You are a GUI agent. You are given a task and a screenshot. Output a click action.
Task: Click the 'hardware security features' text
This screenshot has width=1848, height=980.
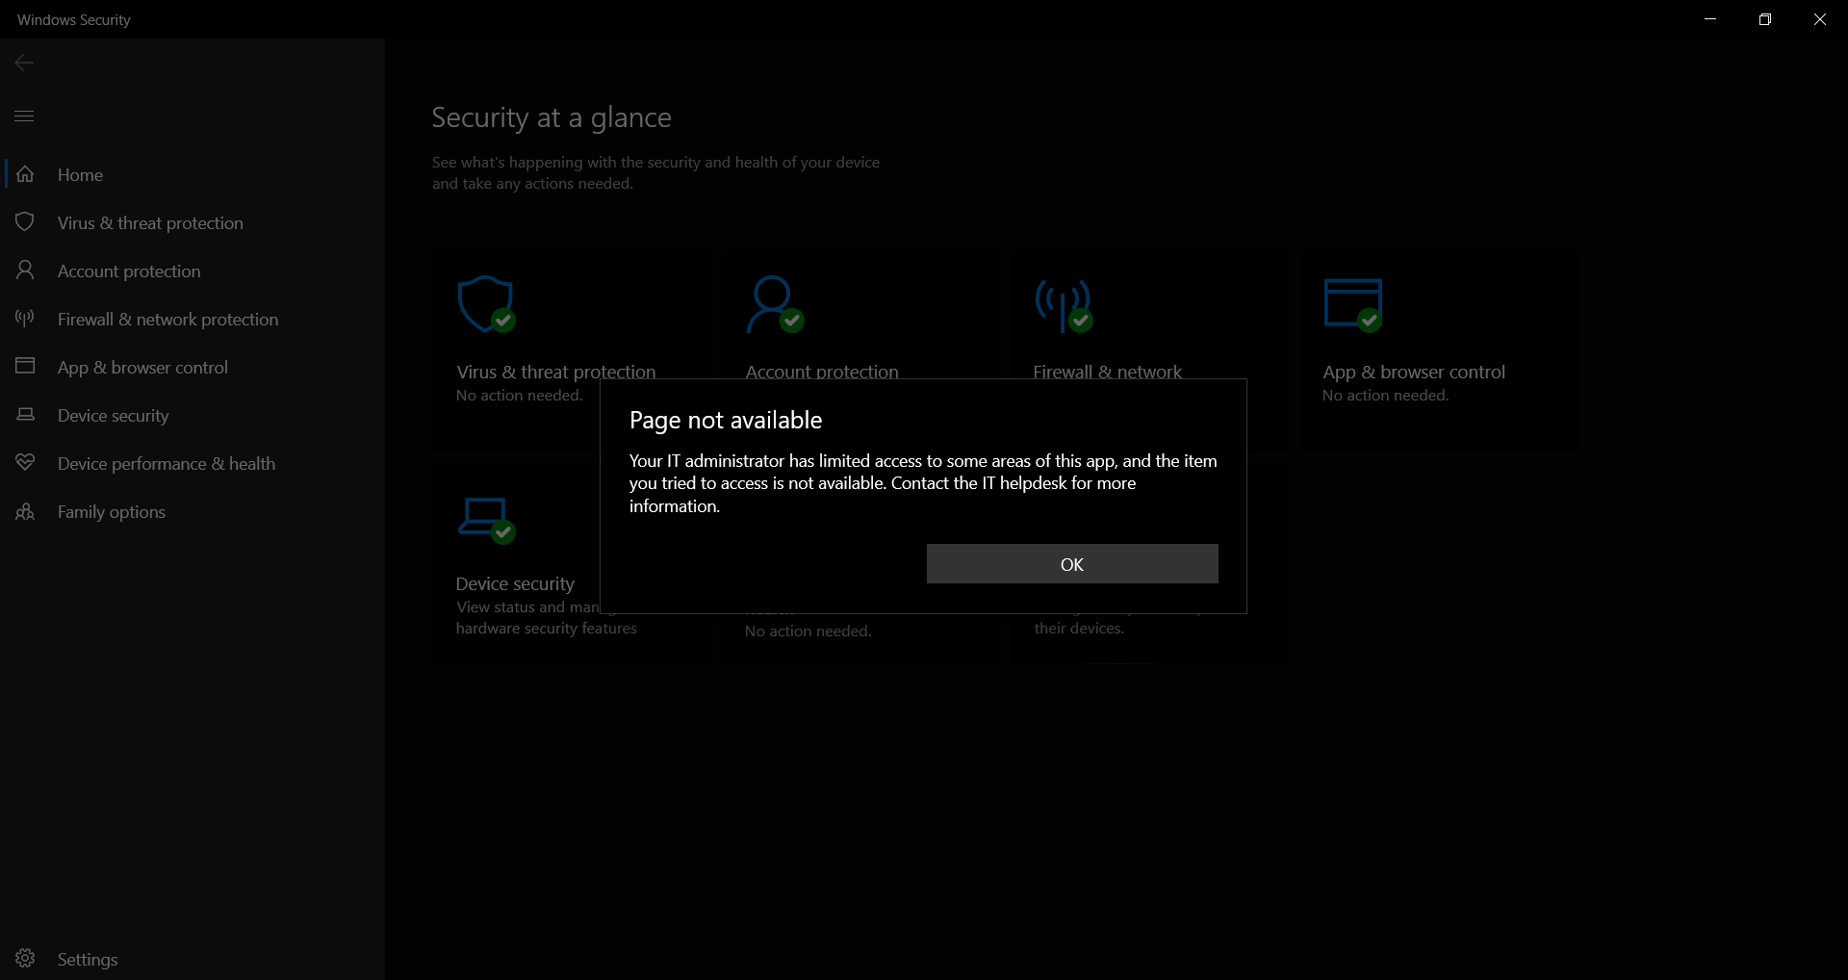pos(547,629)
